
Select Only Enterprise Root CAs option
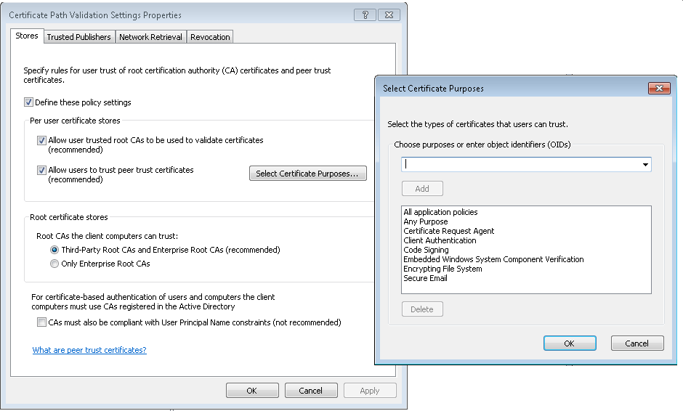54,264
